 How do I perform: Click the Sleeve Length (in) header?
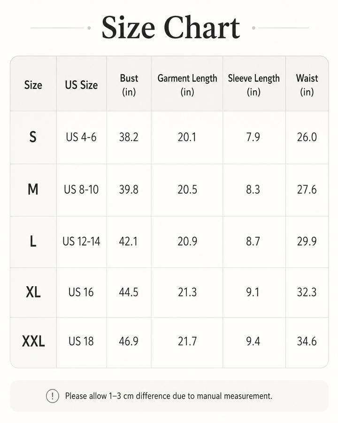(x=253, y=85)
